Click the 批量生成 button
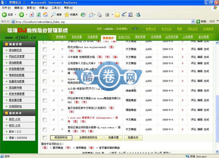This screenshot has width=219, height=158. [133, 138]
